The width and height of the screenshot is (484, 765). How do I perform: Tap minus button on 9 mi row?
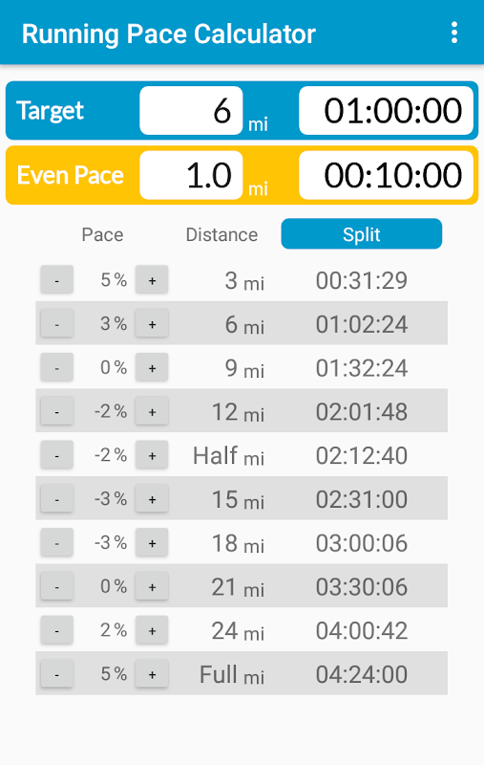click(x=57, y=367)
